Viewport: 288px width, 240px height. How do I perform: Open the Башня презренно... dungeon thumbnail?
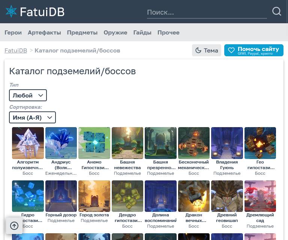point(160,143)
